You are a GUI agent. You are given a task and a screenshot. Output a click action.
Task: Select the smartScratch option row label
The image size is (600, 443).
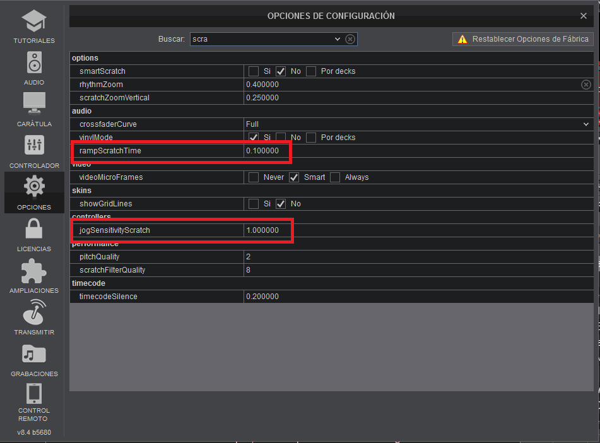pyautogui.click(x=102, y=71)
